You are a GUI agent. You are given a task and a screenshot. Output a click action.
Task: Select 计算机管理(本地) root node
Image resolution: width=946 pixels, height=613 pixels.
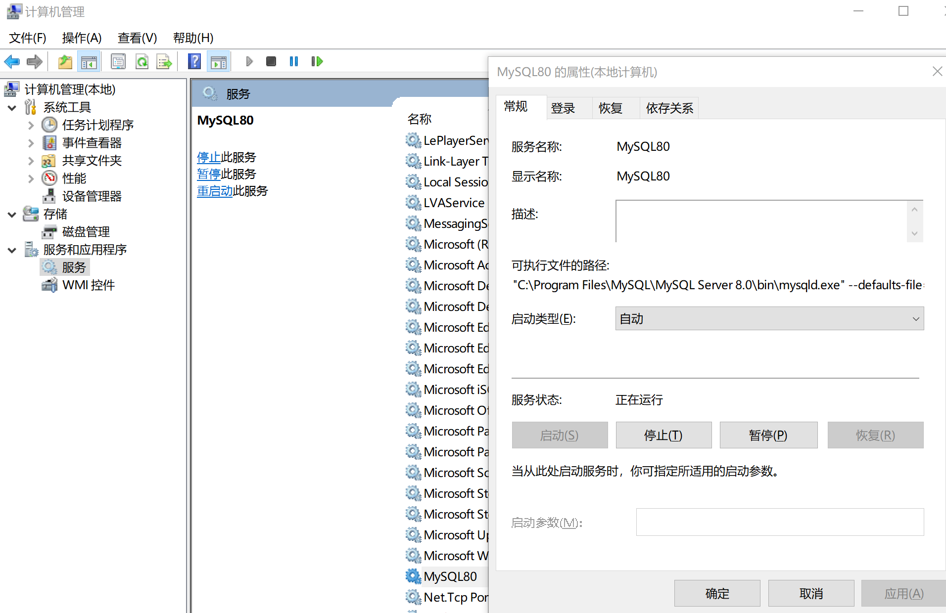point(70,89)
